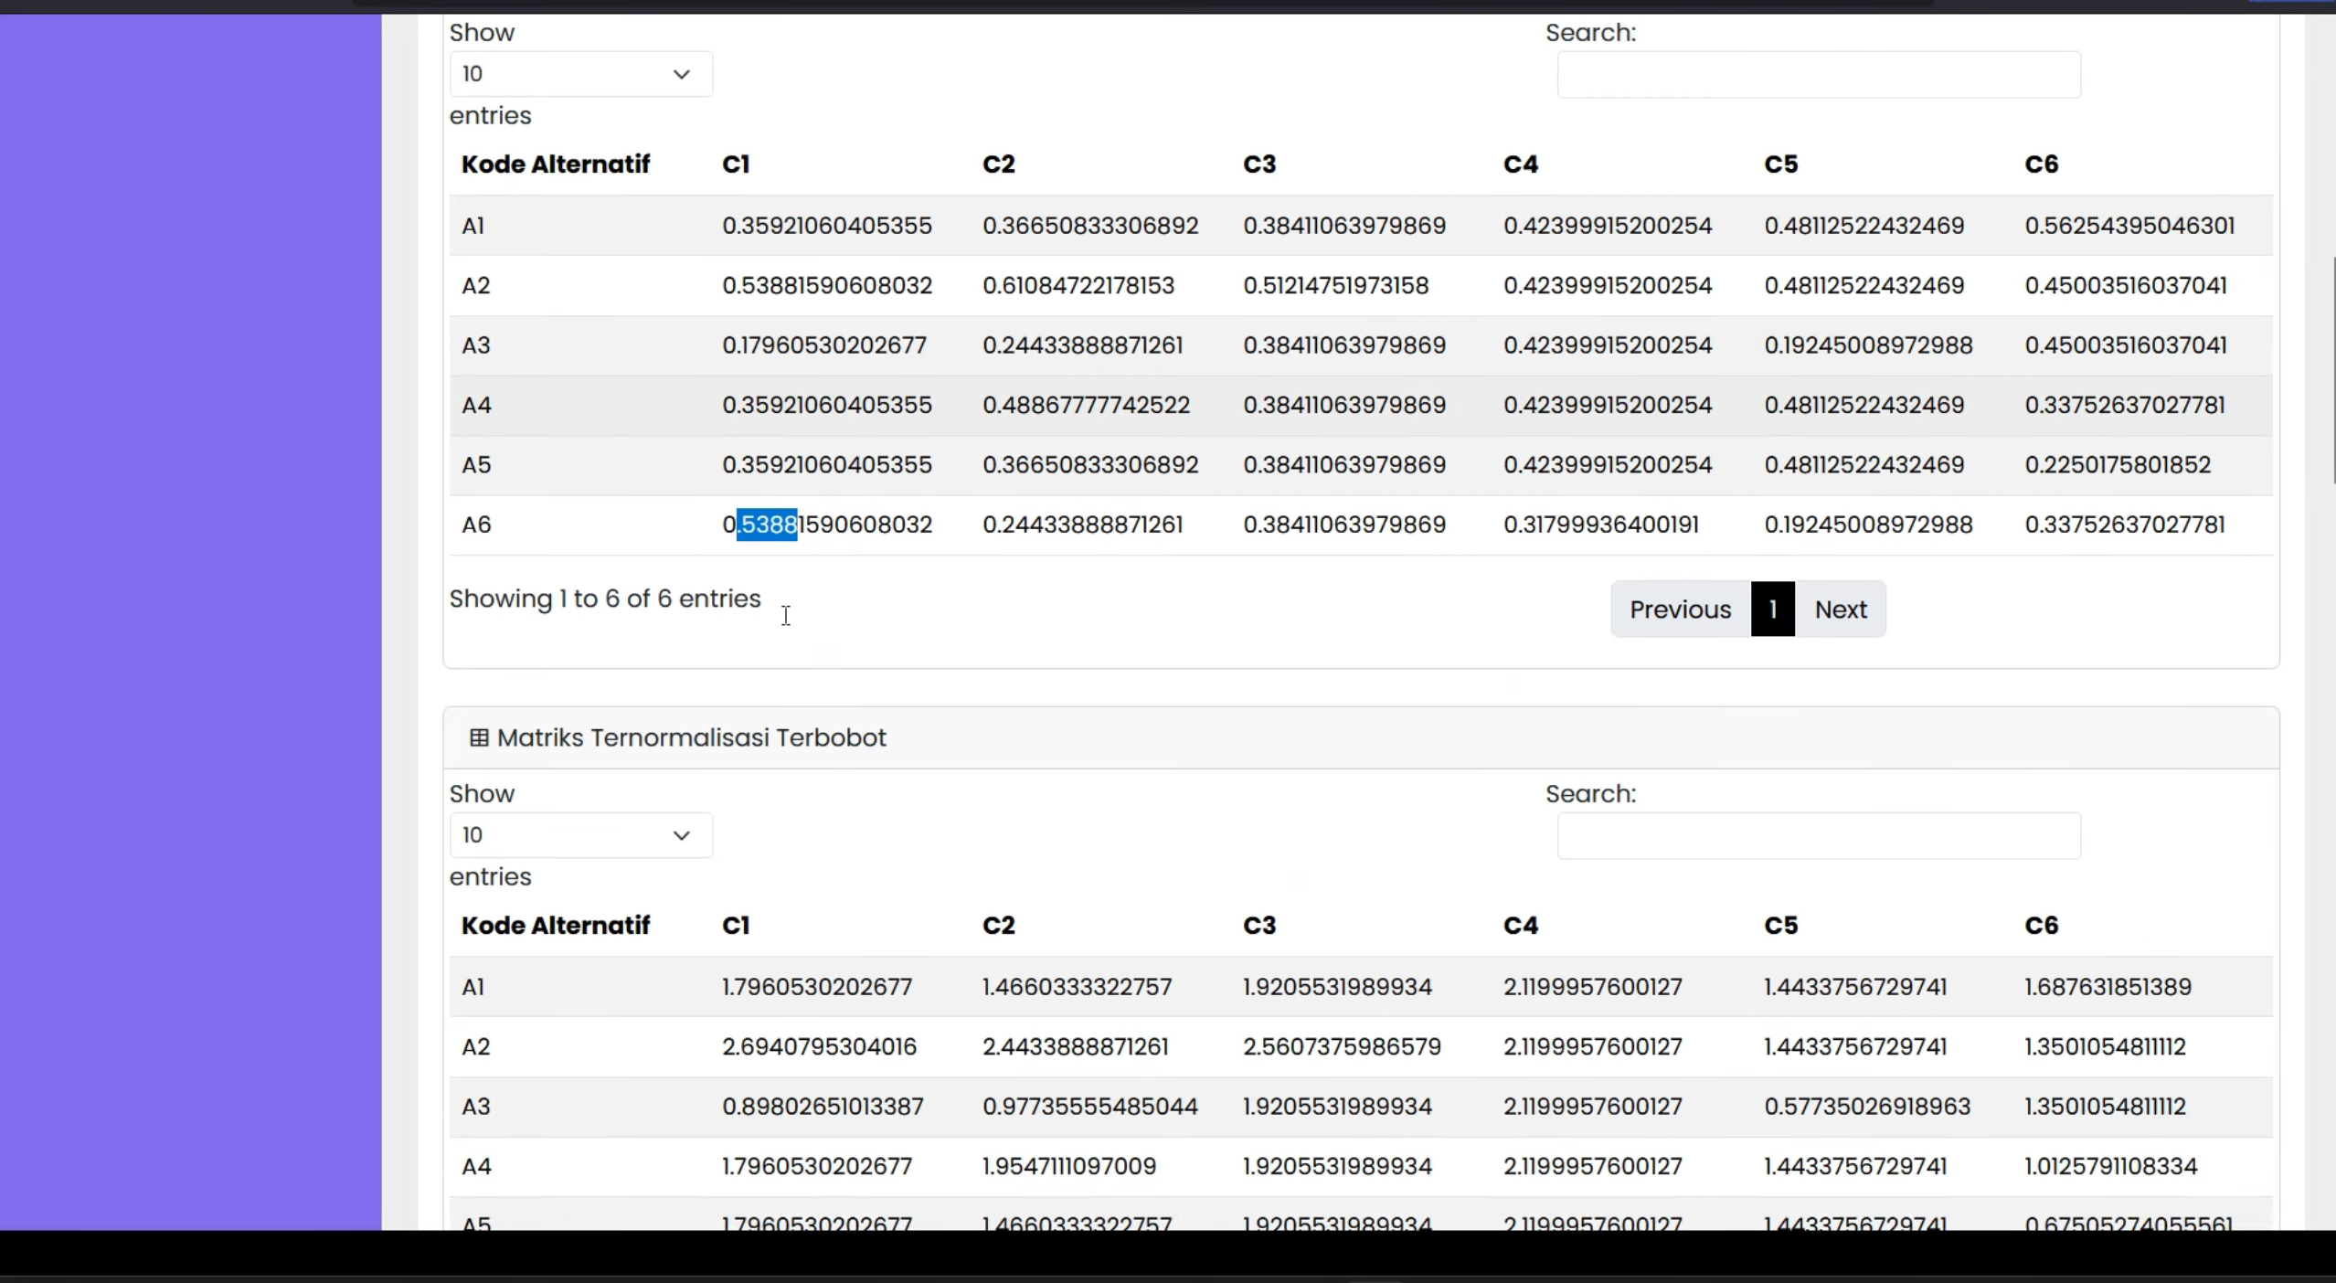2336x1283 pixels.
Task: Click lower table cell 1.9547111097009
Action: tap(1069, 1167)
